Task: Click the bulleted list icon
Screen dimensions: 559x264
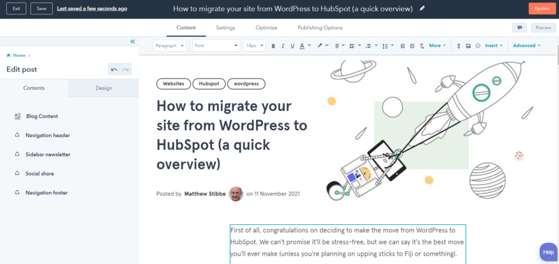Action: click(x=352, y=45)
